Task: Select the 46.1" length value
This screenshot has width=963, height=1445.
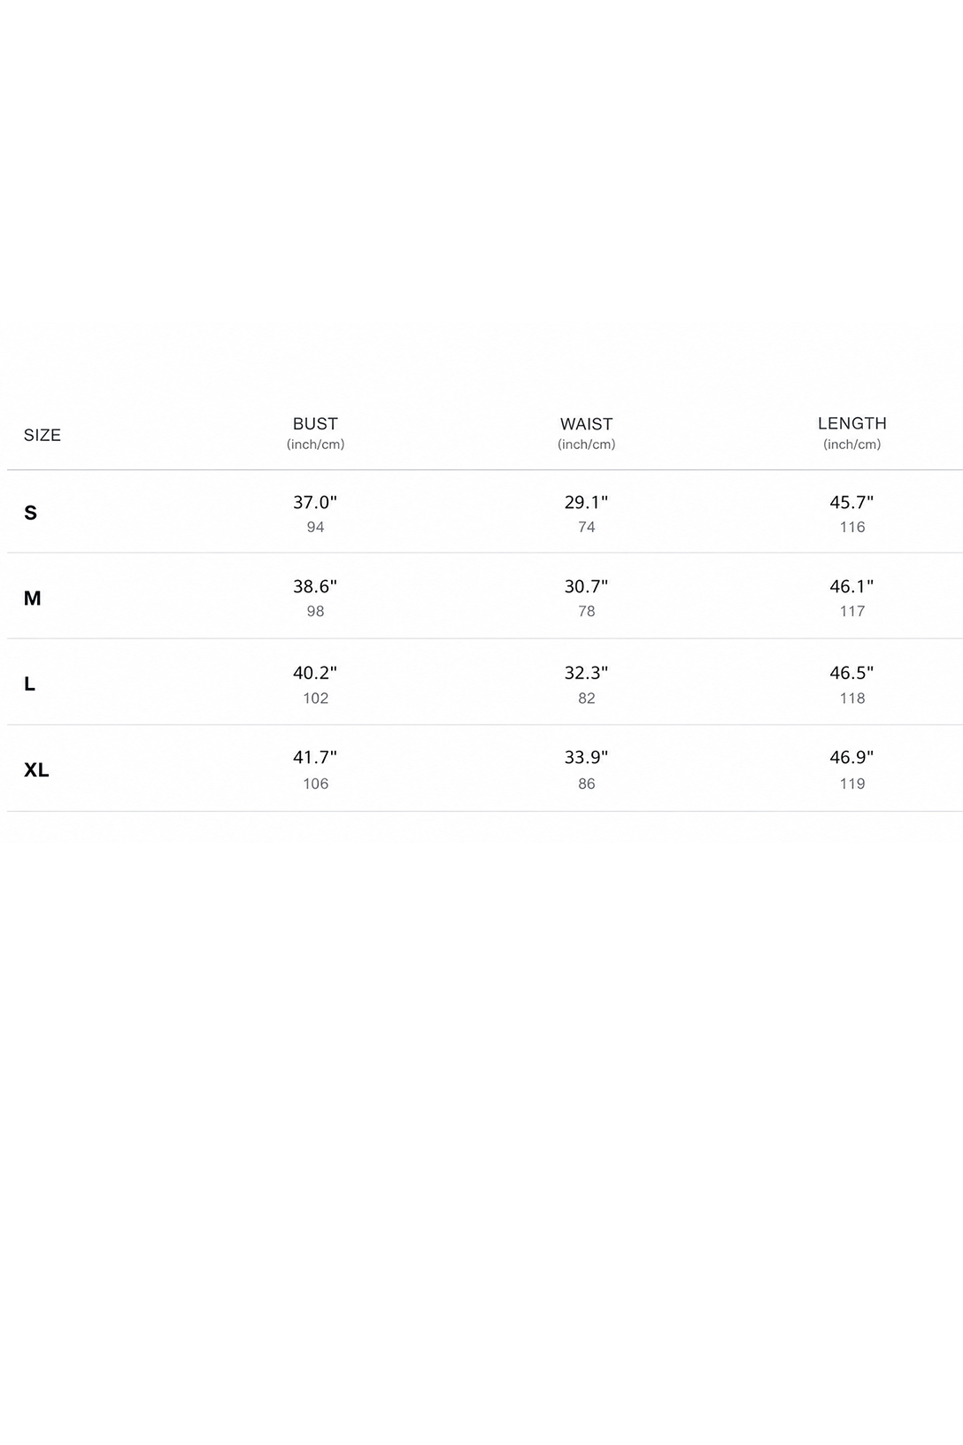Action: 851,586
